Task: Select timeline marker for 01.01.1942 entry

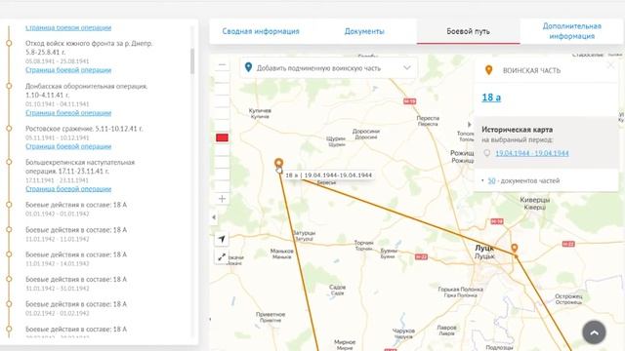Action: [9, 205]
